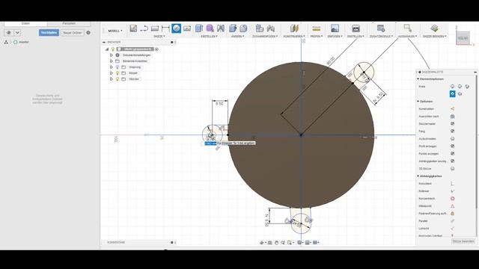Toggle the Punkte anzeigen checkbox
The width and height of the screenshot is (479, 269).
pyautogui.click(x=452, y=154)
